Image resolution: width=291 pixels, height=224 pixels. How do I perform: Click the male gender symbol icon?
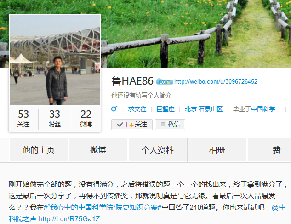tap(114, 109)
